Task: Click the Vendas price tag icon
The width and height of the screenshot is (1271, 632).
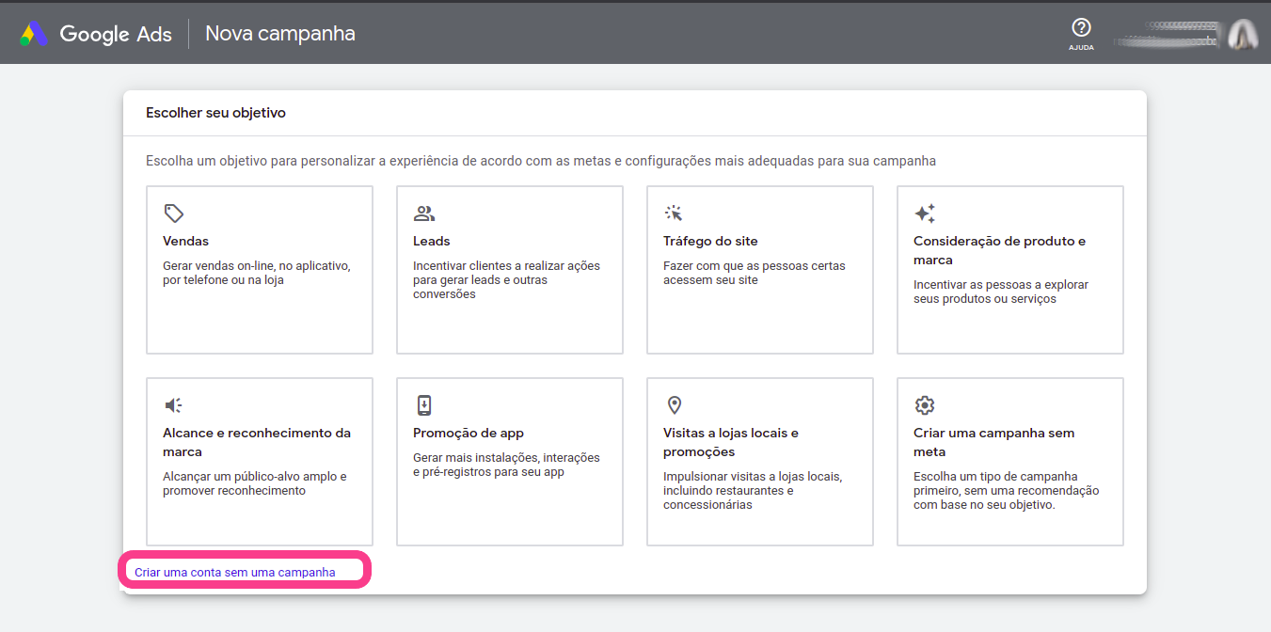Action: click(x=173, y=213)
